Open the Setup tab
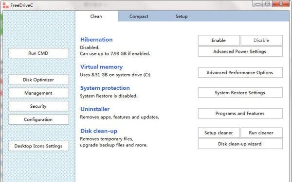The width and height of the screenshot is (292, 182). click(x=182, y=17)
